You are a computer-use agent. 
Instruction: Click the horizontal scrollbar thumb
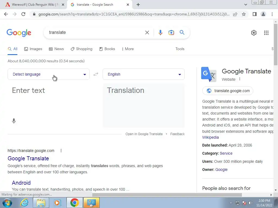point(167,195)
